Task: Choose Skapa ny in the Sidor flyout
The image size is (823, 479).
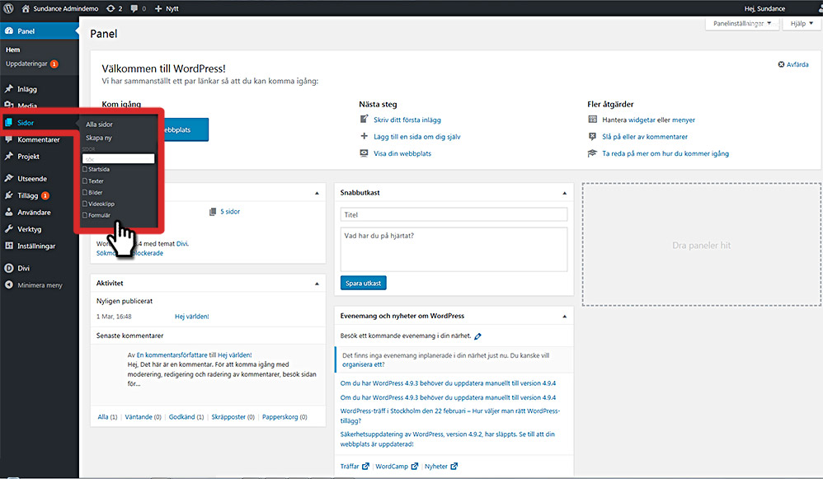Action: 99,138
